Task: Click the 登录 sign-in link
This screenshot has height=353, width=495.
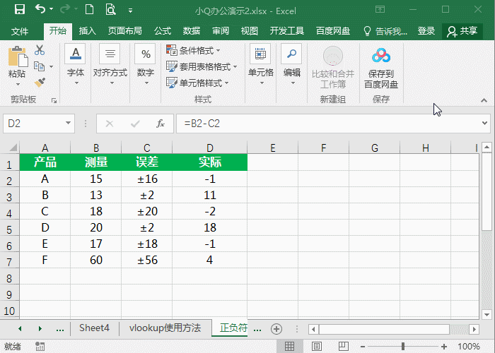Action: [426, 31]
